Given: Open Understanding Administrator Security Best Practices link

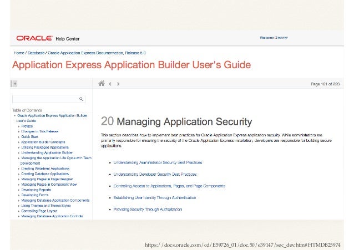Looking at the screenshot, I should click(158, 162).
